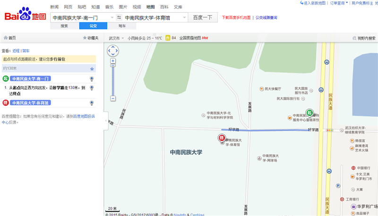Open 收藏夹 favorites

90,38
